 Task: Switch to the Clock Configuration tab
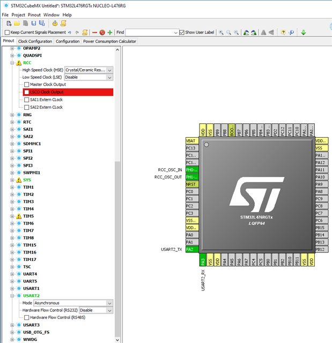(x=35, y=41)
